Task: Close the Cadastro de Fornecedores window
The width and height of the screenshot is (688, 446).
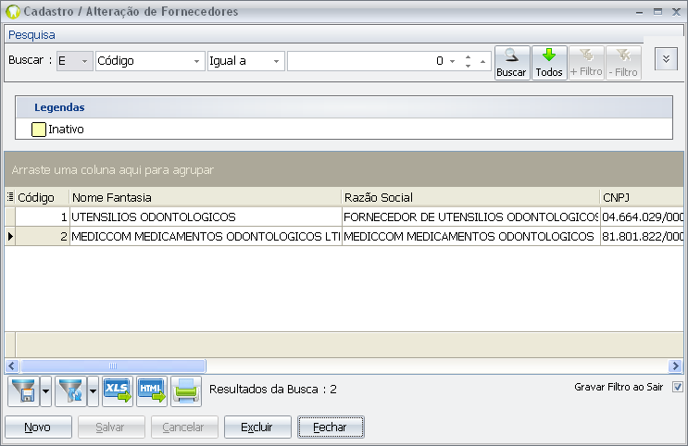Action: point(676,12)
